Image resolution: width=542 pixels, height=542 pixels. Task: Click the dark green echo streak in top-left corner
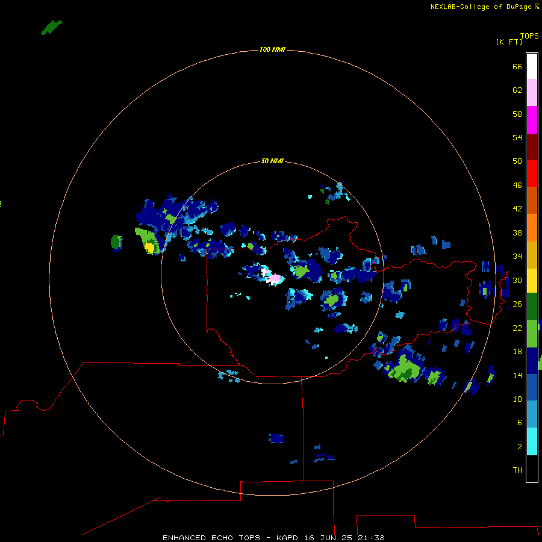[x=52, y=27]
